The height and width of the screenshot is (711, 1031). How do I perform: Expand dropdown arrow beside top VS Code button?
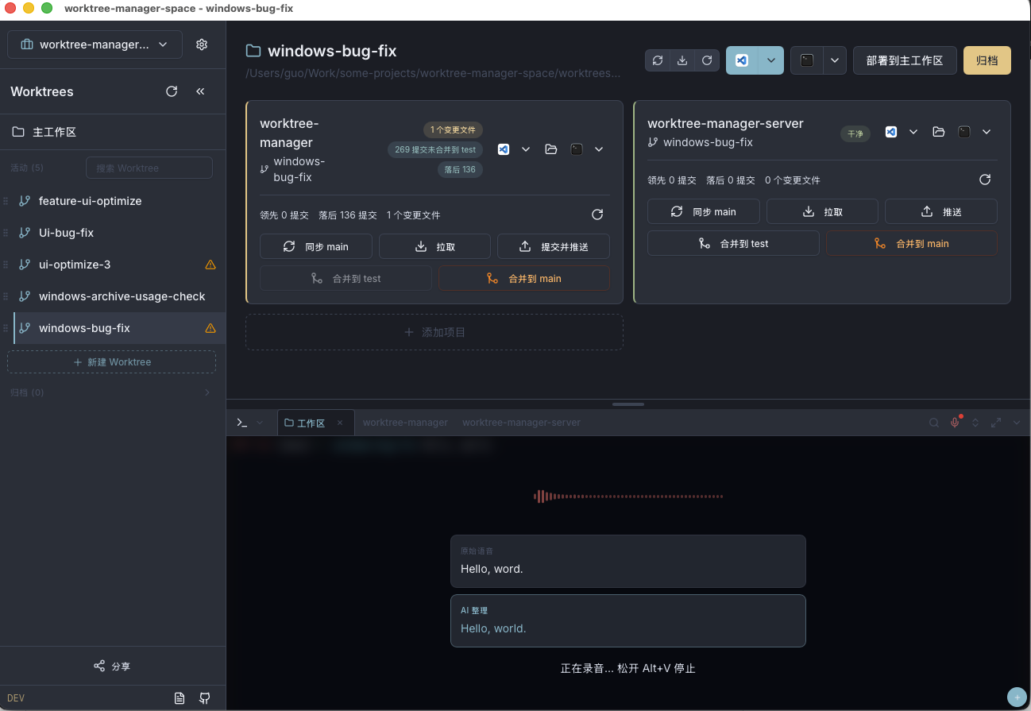(770, 60)
